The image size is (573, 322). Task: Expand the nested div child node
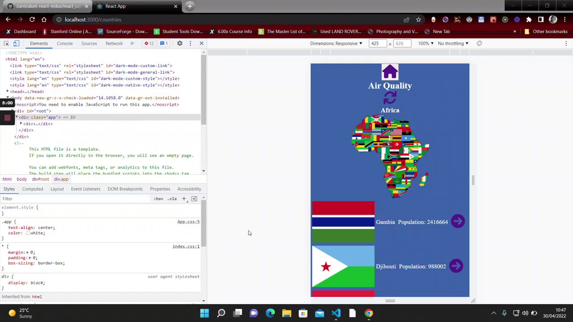[x=21, y=123]
